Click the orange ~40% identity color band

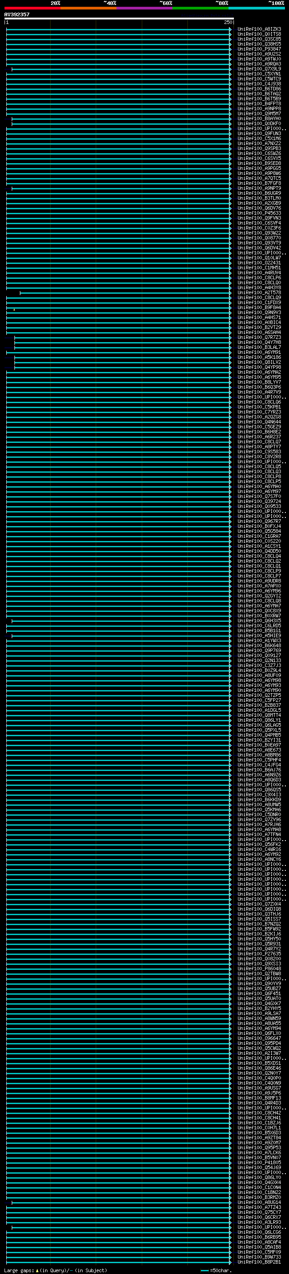[89, 8]
